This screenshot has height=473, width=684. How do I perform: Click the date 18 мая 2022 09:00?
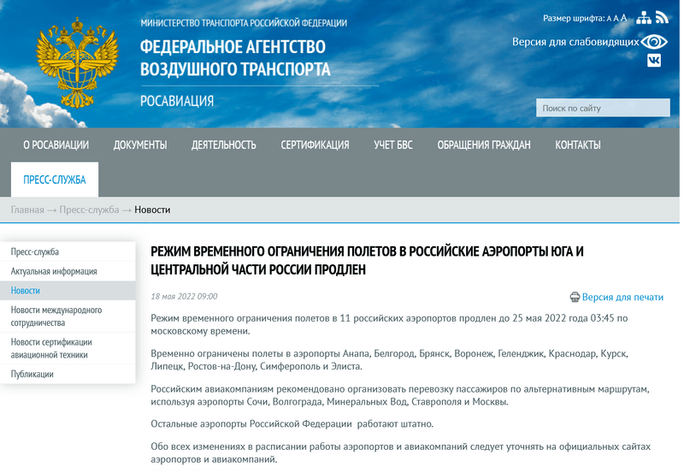click(x=184, y=297)
